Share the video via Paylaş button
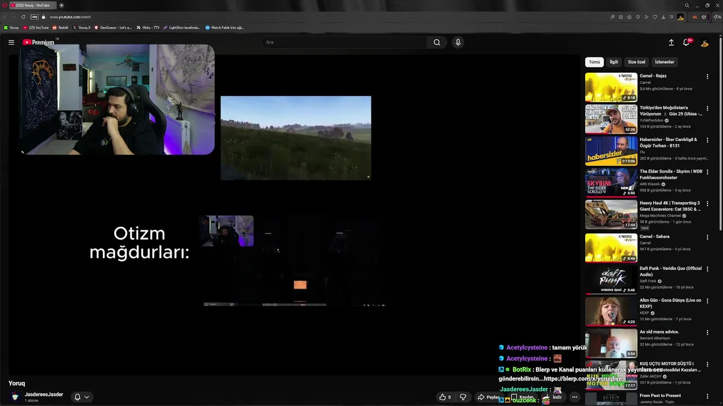723x406 pixels. (489, 397)
